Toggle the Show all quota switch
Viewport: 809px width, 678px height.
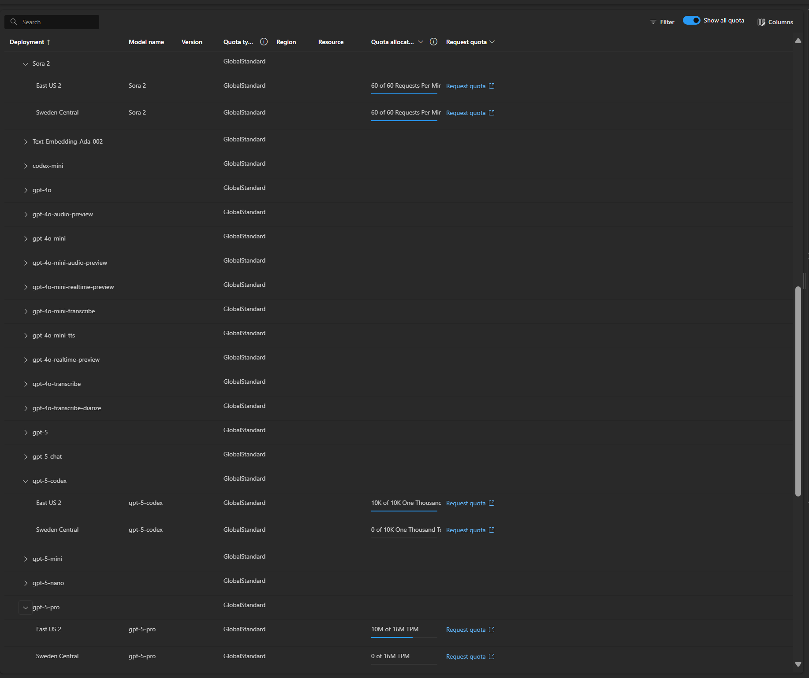click(691, 20)
